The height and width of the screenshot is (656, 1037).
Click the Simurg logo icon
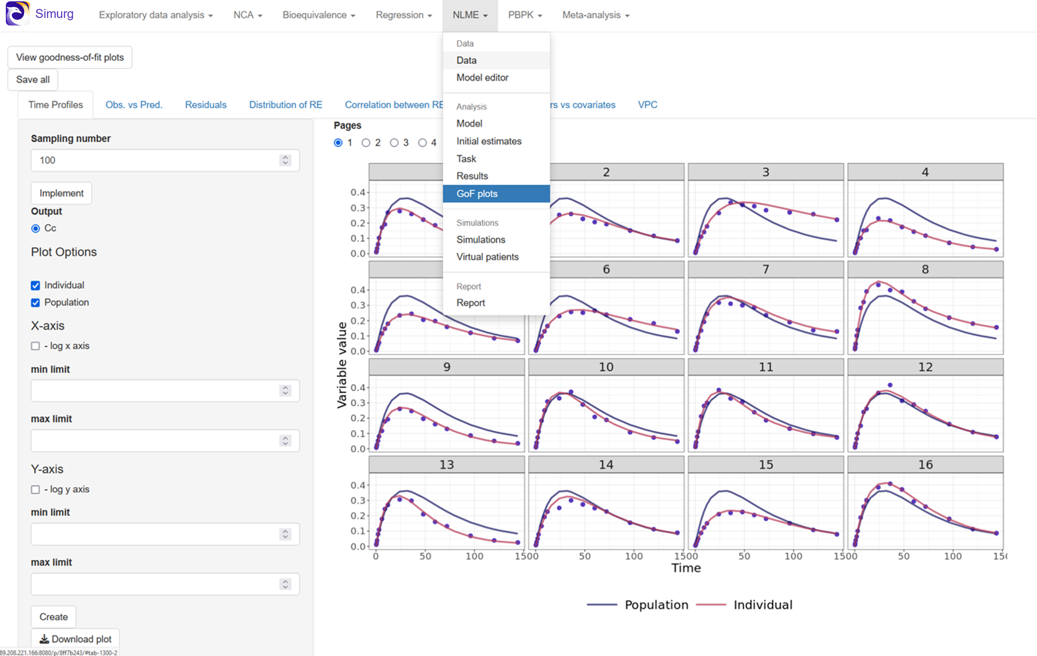(17, 13)
